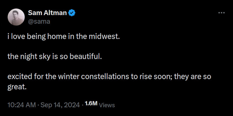Screen dimensions: 233x116
Task: Click the Views label
Action: [x=107, y=105]
